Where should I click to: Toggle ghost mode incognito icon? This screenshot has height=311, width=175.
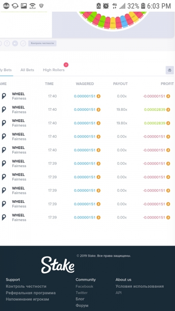[170, 70]
